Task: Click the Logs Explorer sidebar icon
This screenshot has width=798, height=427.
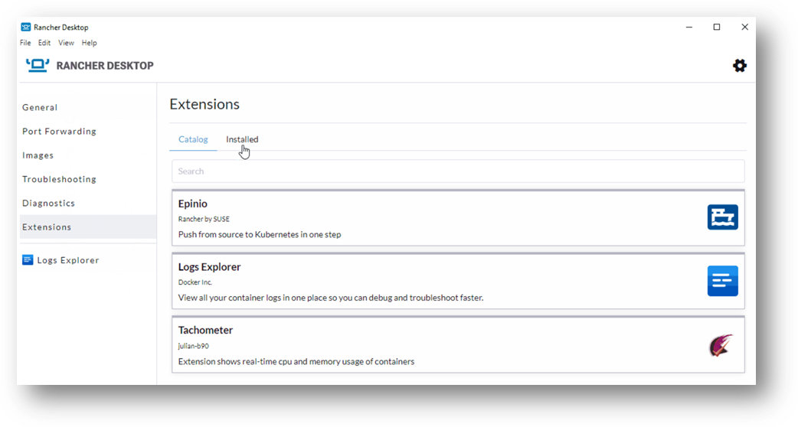Action: [28, 260]
